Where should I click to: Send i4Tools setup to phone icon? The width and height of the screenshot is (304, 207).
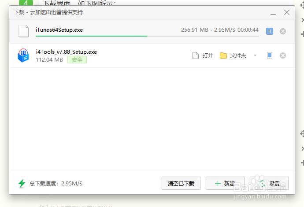(270, 55)
